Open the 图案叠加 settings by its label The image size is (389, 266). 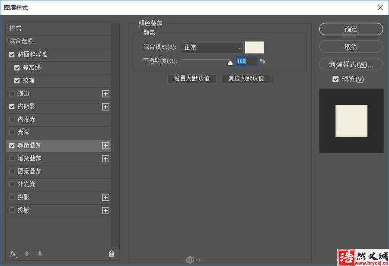tap(29, 171)
